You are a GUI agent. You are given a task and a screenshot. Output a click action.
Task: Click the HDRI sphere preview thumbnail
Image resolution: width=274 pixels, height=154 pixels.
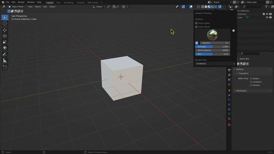(212, 35)
